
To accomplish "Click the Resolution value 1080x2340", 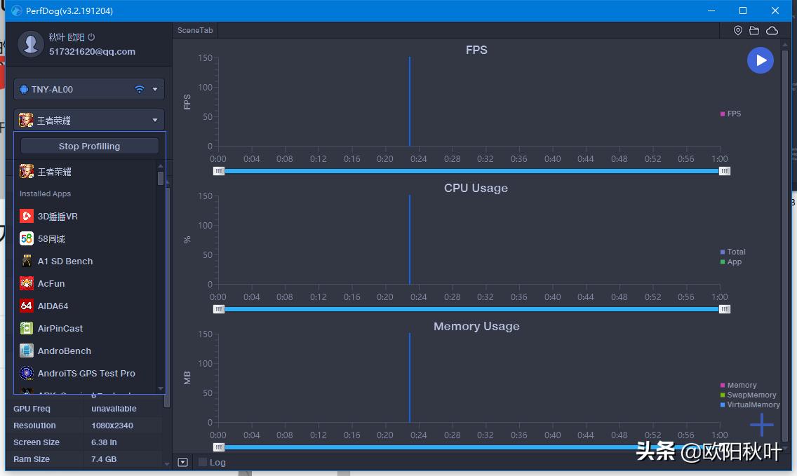I will 112,426.
